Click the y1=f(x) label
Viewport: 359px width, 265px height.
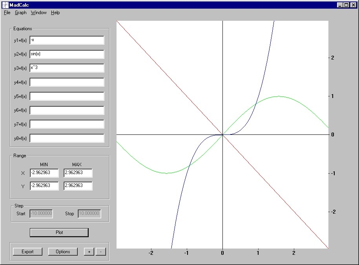20,40
